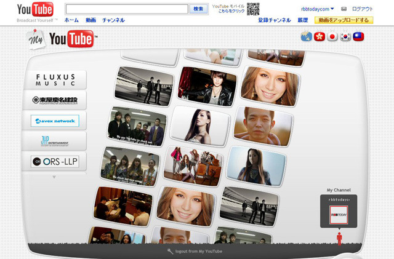Viewport: 394px width, 259px height.
Task: Click the red person figure icon
Action: (x=339, y=239)
